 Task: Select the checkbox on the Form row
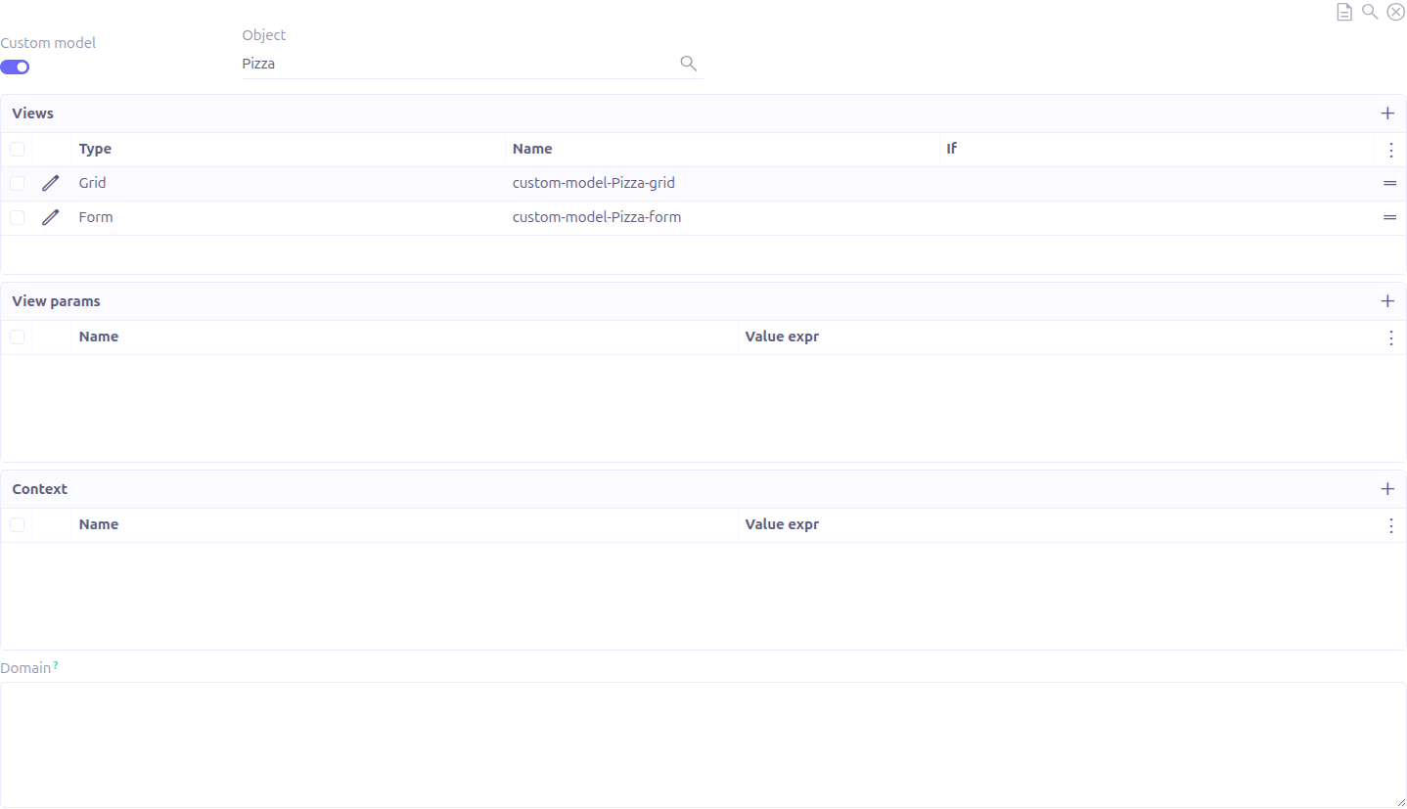(17, 216)
